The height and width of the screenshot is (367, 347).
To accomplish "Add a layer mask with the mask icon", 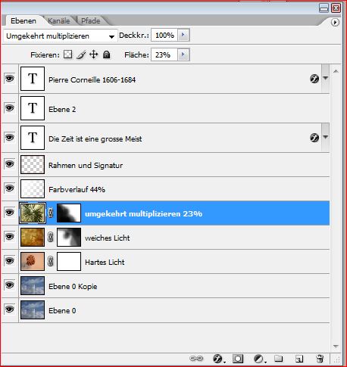I will coord(238,358).
